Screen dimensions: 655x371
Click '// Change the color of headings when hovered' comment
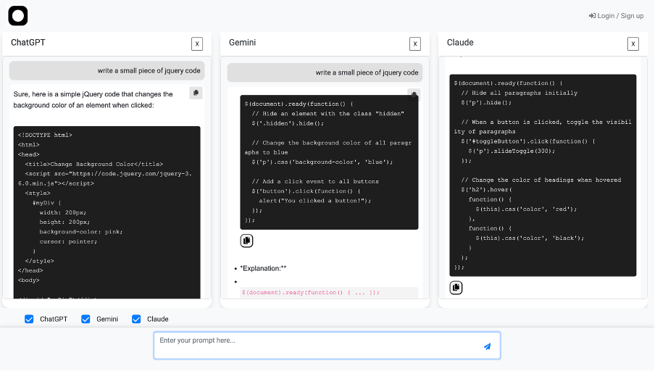541,180
